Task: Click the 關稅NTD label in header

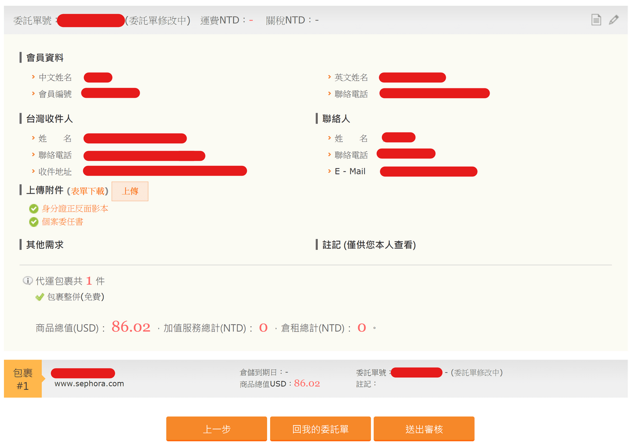Action: (289, 20)
